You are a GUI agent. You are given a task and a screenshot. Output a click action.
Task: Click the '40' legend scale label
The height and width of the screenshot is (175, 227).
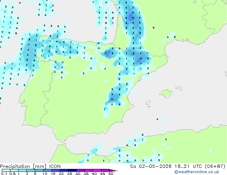(94, 174)
